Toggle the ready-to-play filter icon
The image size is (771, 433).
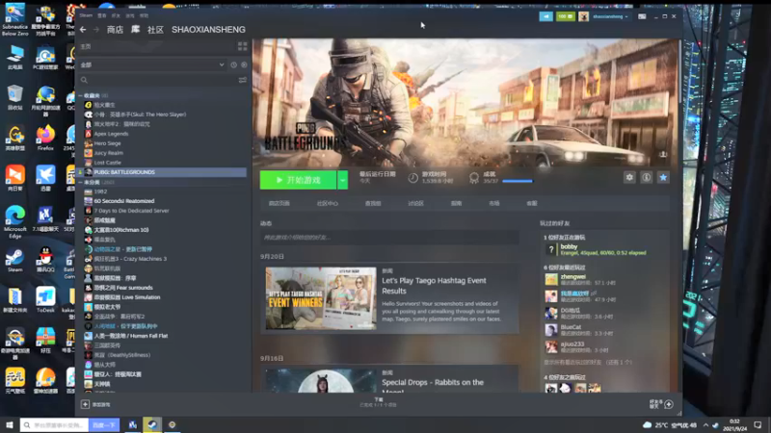[x=244, y=64]
